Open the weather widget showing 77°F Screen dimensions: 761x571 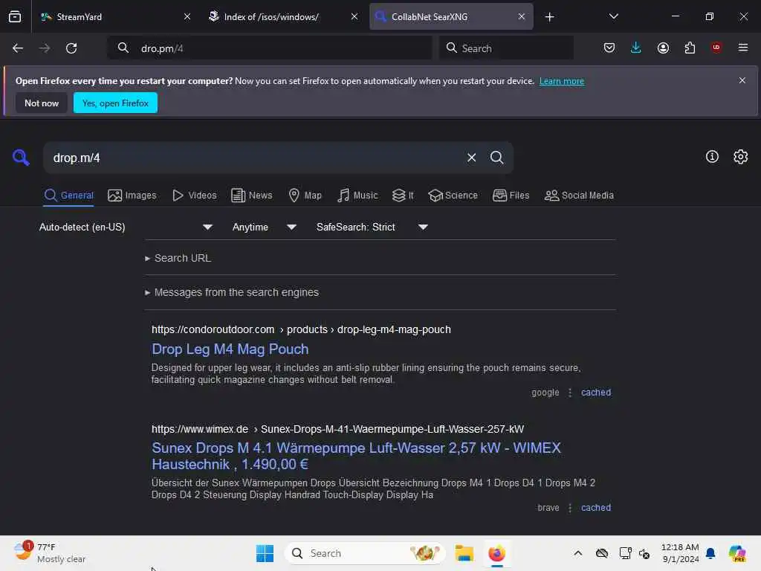click(x=50, y=552)
